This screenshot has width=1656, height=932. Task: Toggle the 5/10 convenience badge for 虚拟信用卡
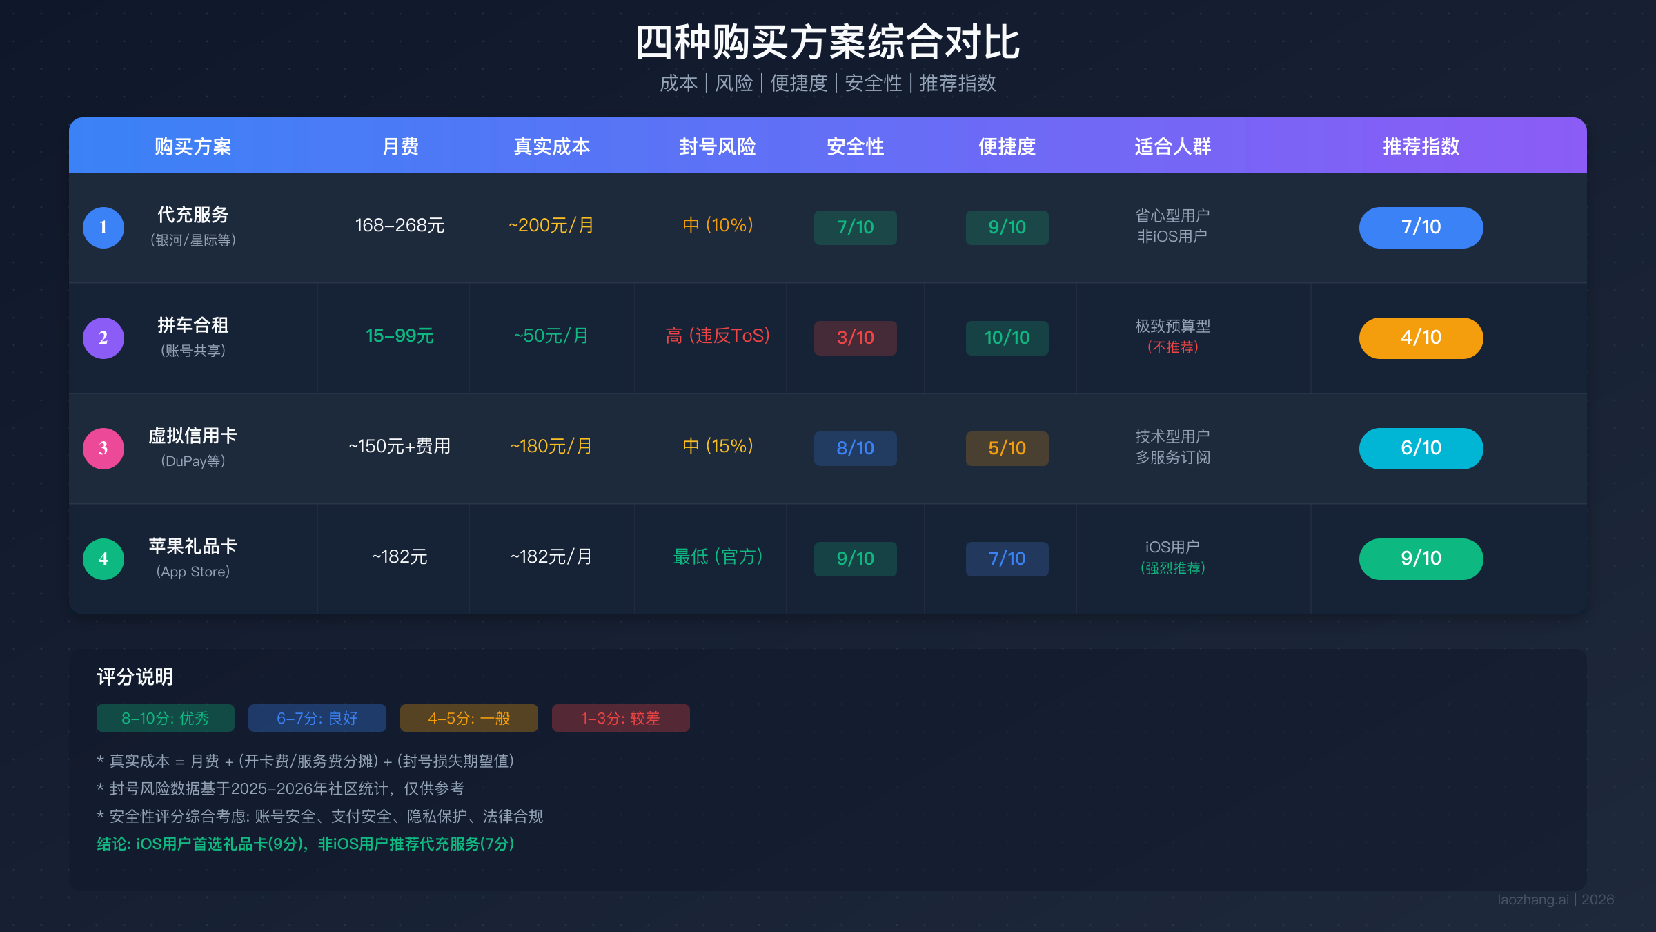(x=1007, y=448)
